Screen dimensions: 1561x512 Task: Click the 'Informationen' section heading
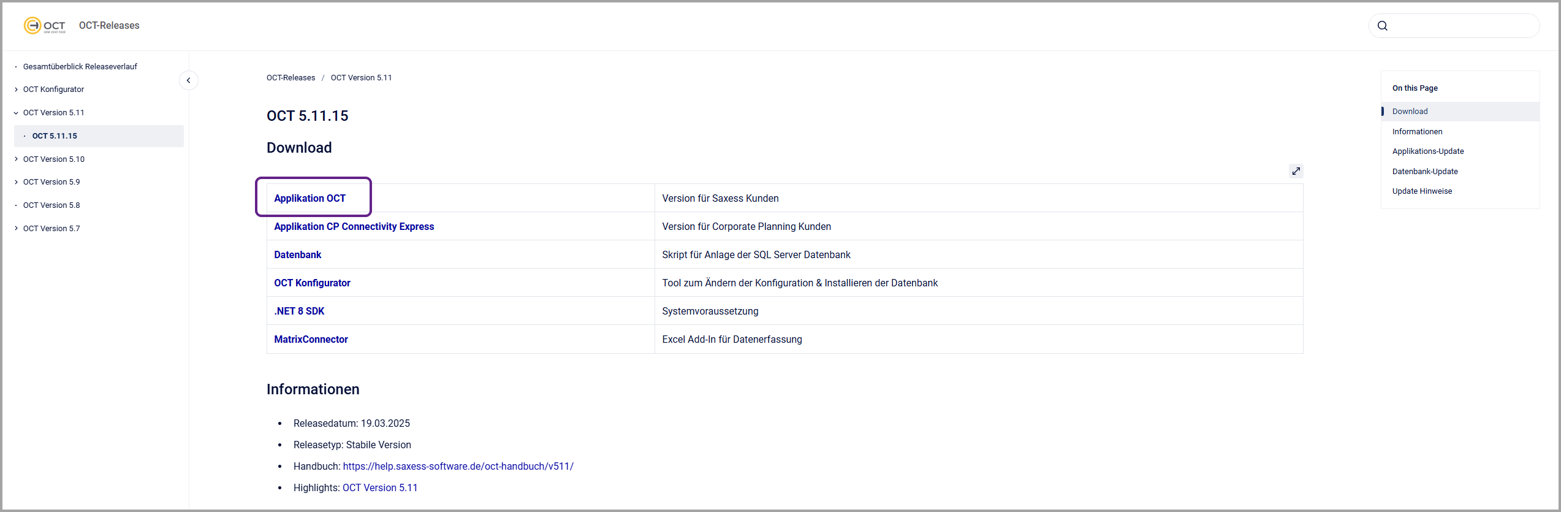(x=313, y=389)
